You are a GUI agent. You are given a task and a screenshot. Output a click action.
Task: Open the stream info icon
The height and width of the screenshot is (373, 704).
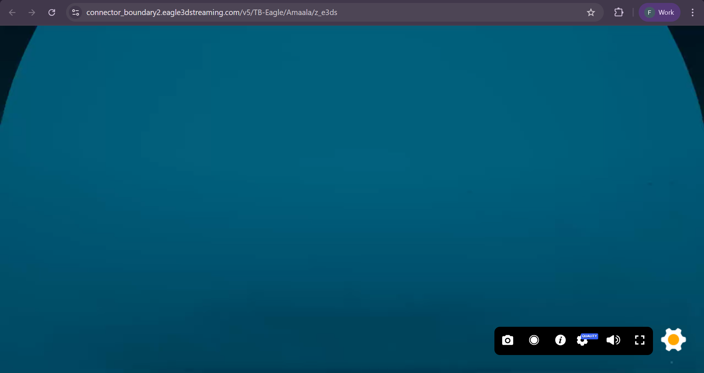coord(560,340)
